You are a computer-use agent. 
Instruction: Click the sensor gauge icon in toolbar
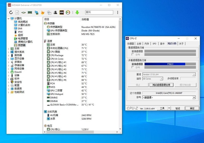click(68, 12)
